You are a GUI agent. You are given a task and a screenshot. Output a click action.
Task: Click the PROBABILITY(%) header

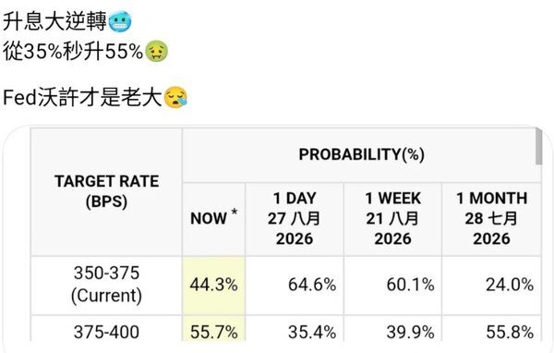point(361,155)
